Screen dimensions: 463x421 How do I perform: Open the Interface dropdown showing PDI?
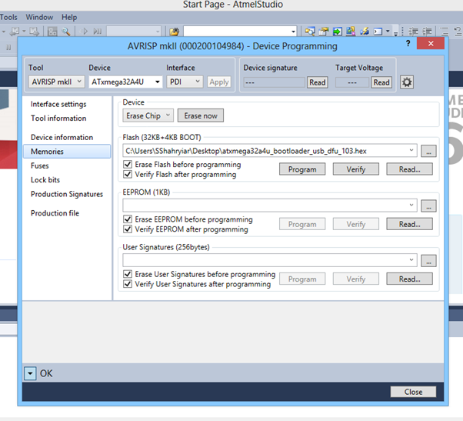tap(185, 82)
